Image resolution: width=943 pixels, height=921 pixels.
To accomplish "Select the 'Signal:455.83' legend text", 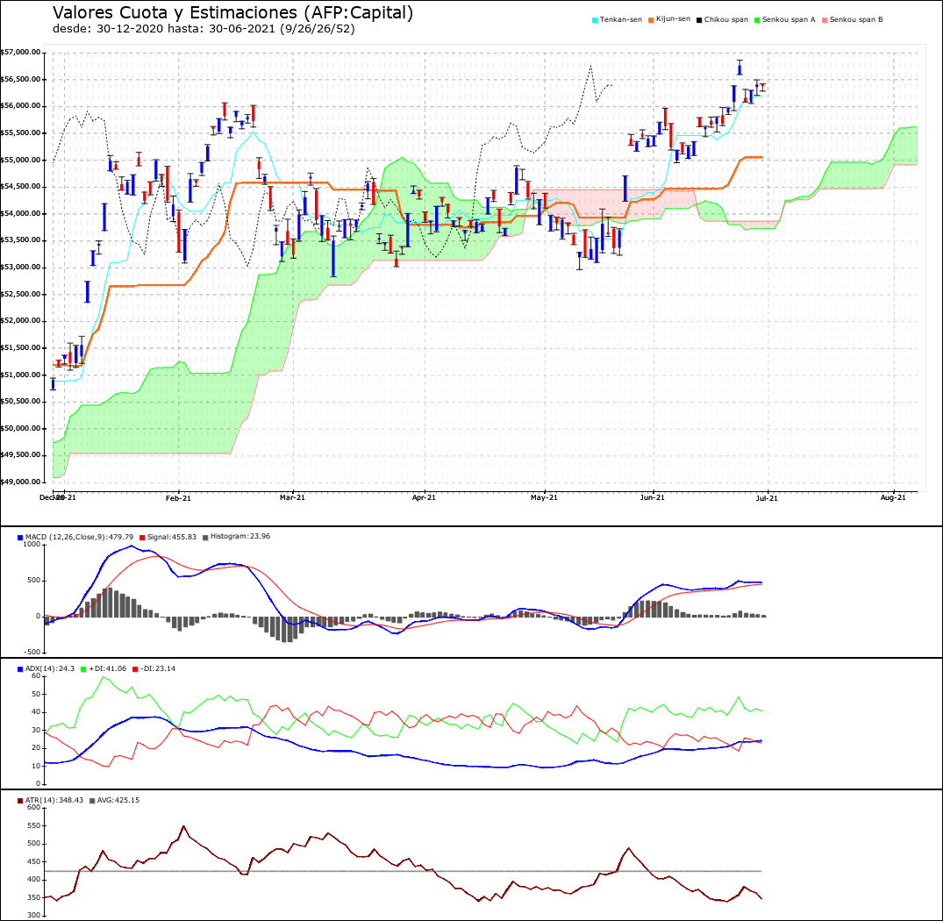I will tap(172, 537).
